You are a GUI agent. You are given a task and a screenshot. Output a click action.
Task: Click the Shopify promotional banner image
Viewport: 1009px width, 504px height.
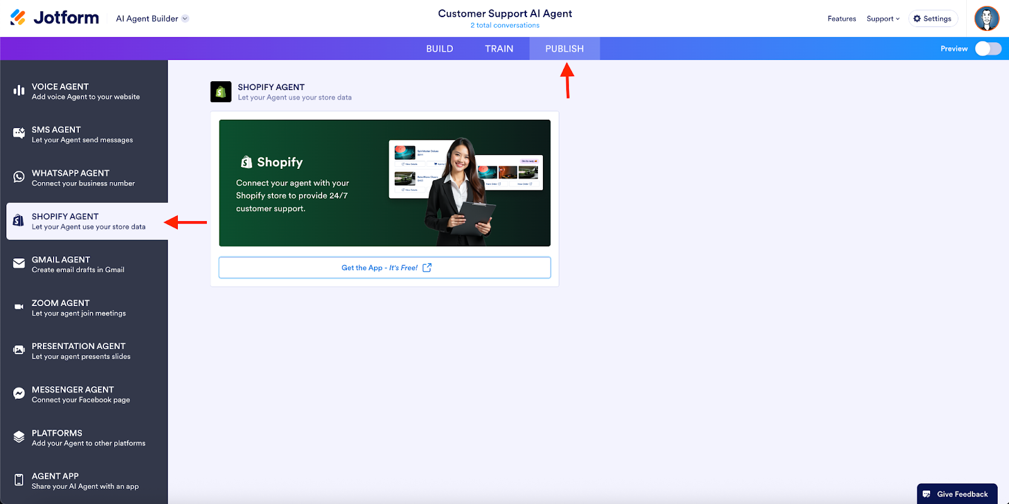pyautogui.click(x=385, y=183)
